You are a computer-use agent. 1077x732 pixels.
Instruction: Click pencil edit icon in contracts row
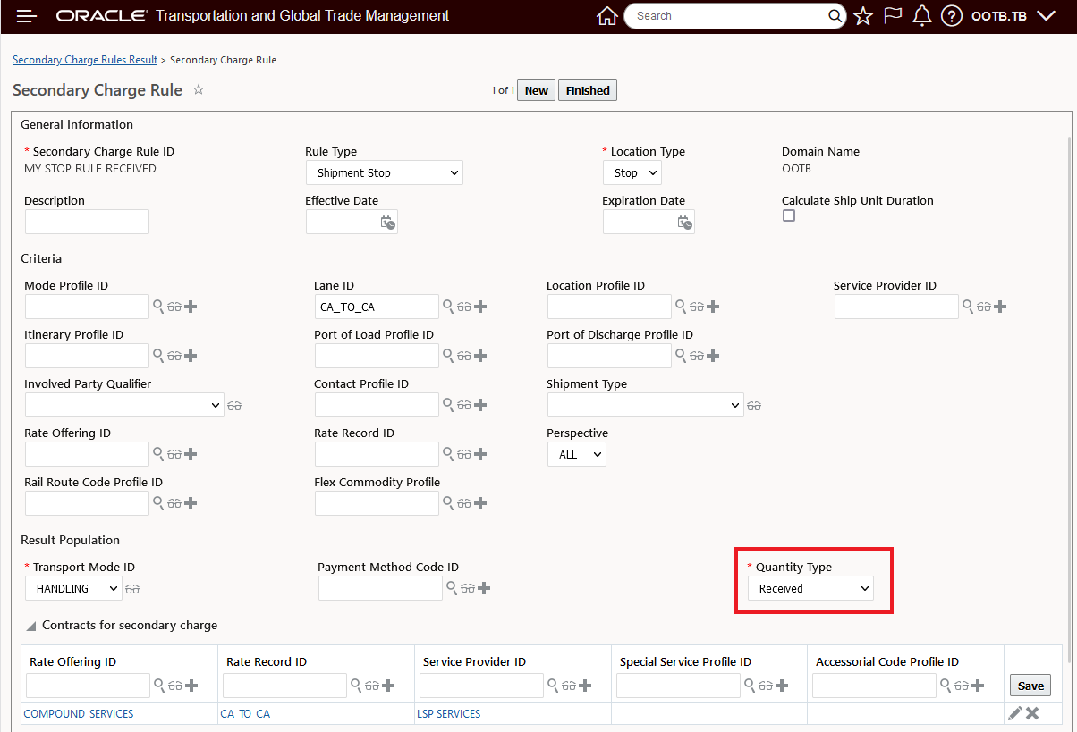1014,713
